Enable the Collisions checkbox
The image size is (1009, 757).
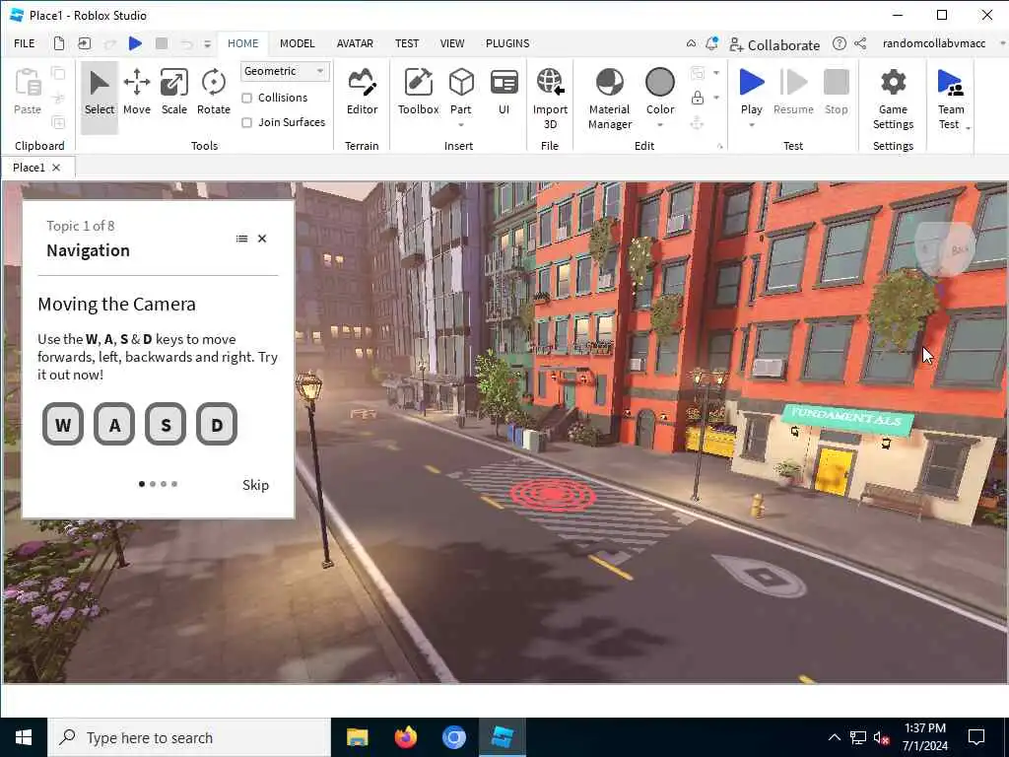tap(246, 98)
